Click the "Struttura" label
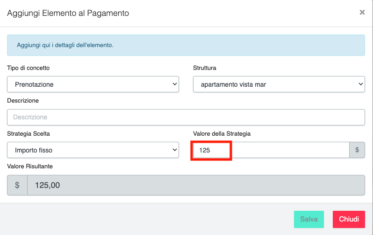Image resolution: width=373 pixels, height=235 pixels. tap(205, 68)
